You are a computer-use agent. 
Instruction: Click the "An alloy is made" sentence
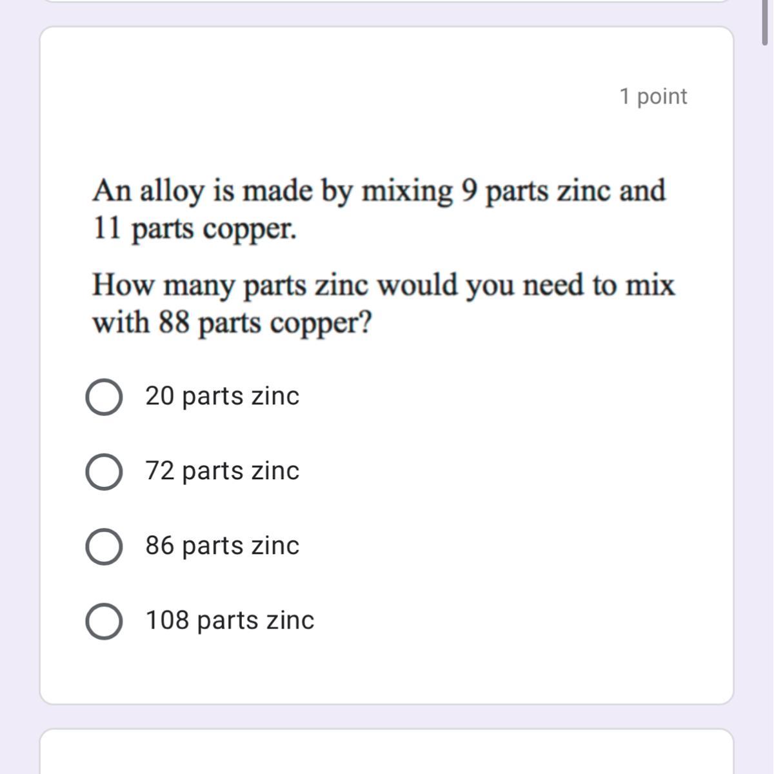[x=379, y=191]
